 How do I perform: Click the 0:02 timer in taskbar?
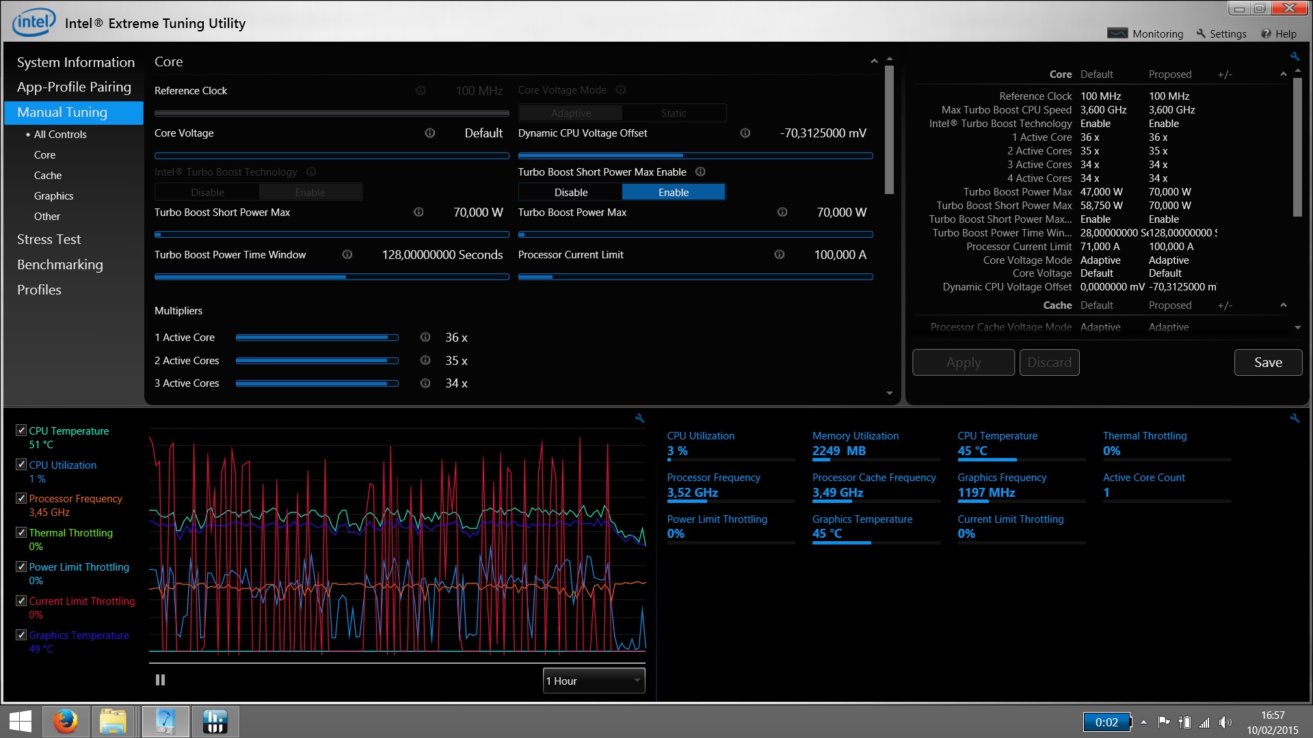pos(1106,722)
